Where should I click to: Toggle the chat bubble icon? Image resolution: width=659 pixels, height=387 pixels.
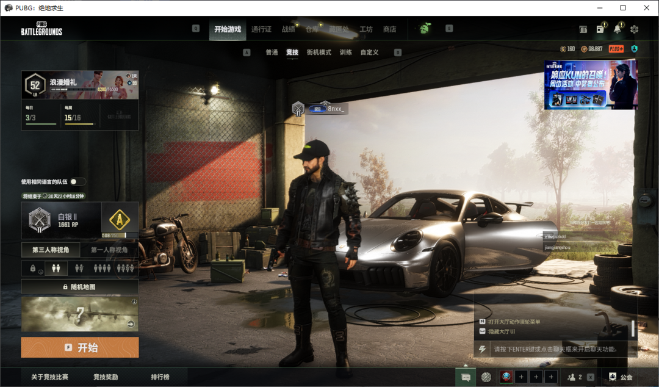point(466,377)
